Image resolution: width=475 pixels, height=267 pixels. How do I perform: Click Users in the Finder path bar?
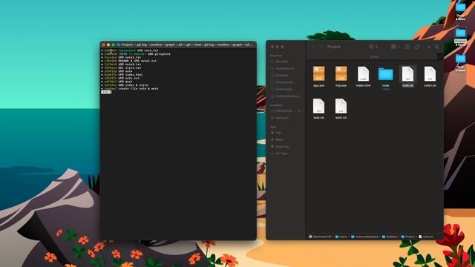341,237
